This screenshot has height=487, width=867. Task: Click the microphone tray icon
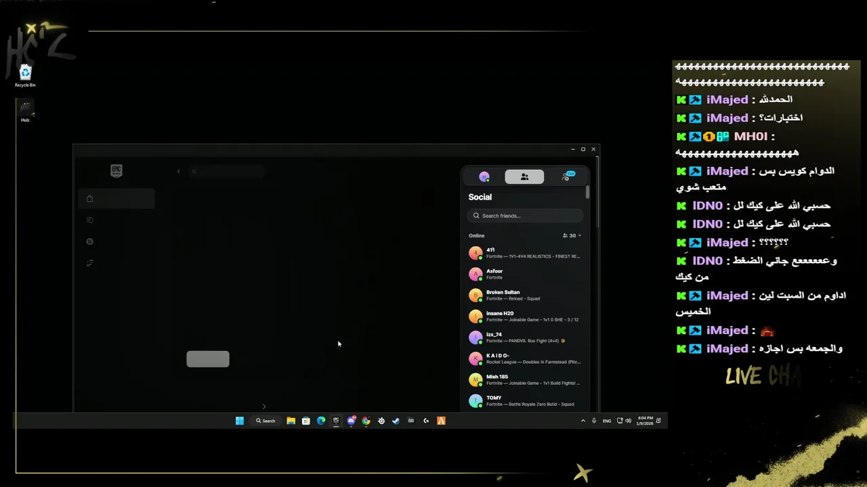594,421
